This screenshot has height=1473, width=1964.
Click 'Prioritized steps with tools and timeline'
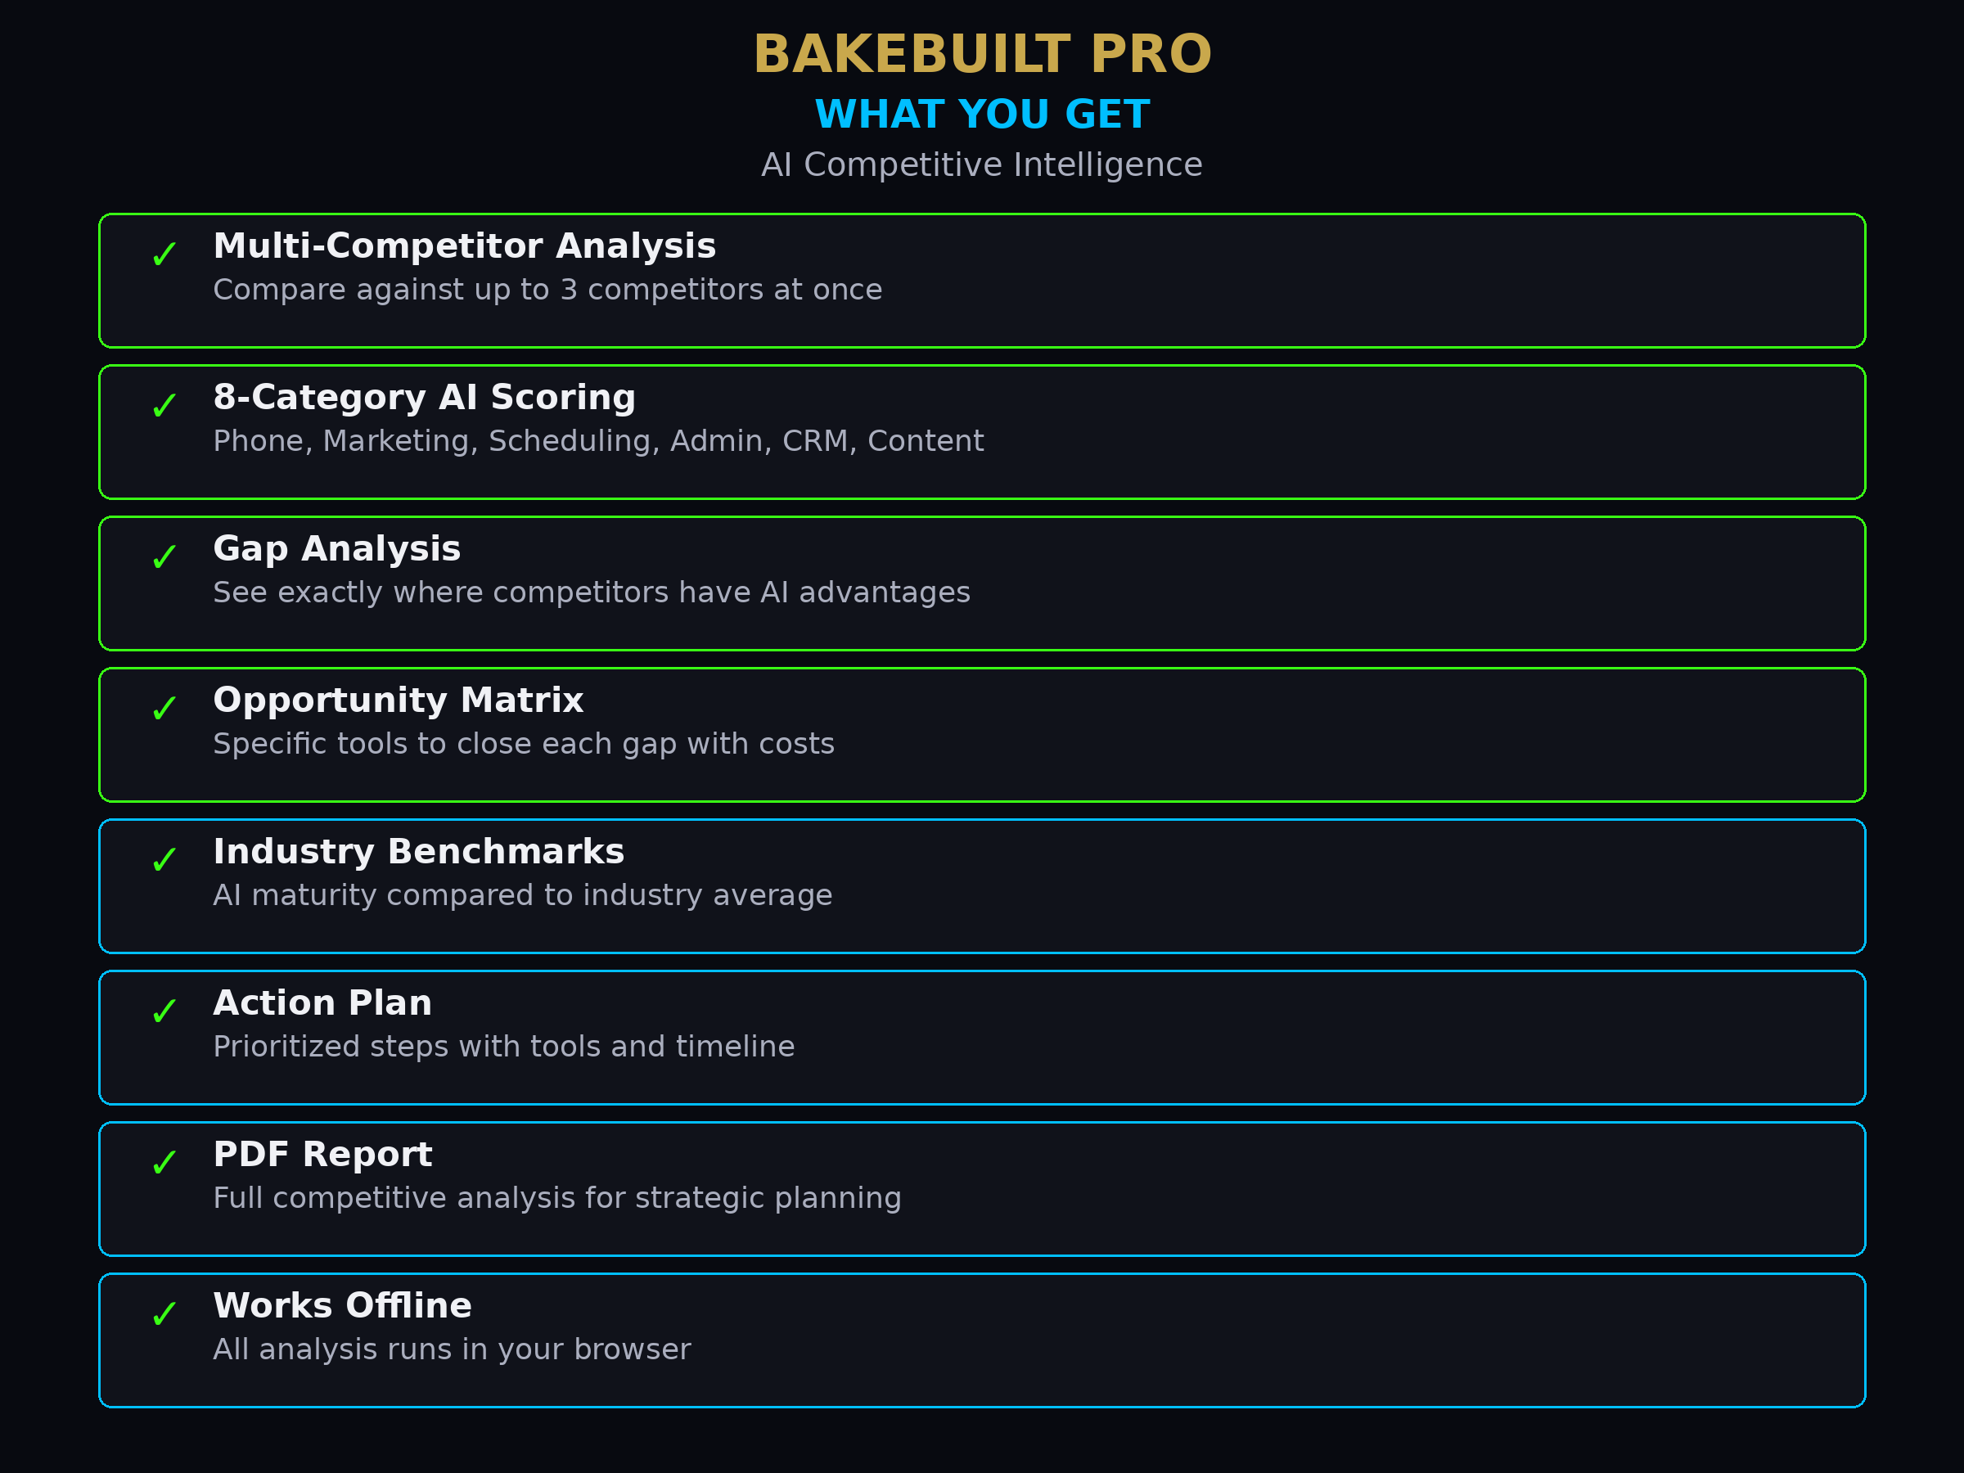(x=504, y=1047)
